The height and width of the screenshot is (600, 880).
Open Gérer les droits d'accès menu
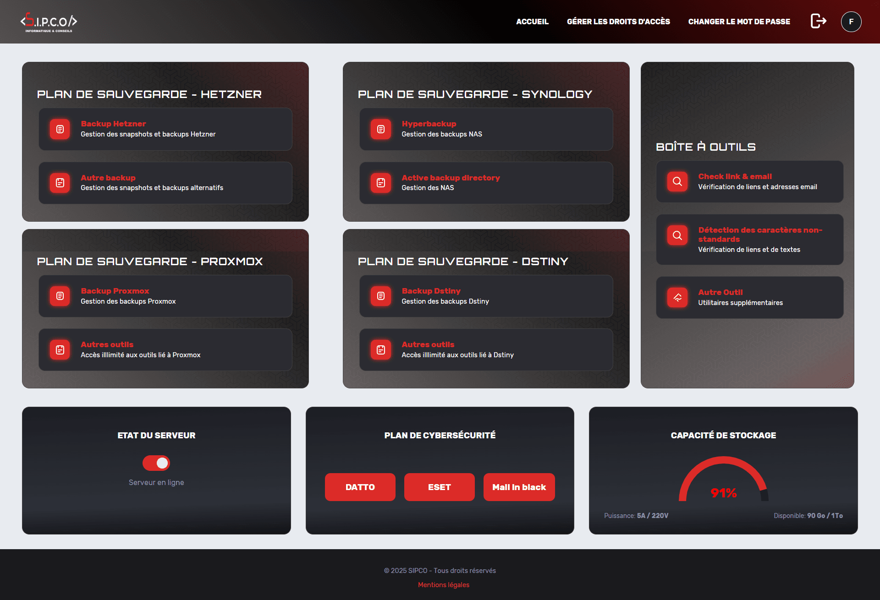[x=618, y=22]
